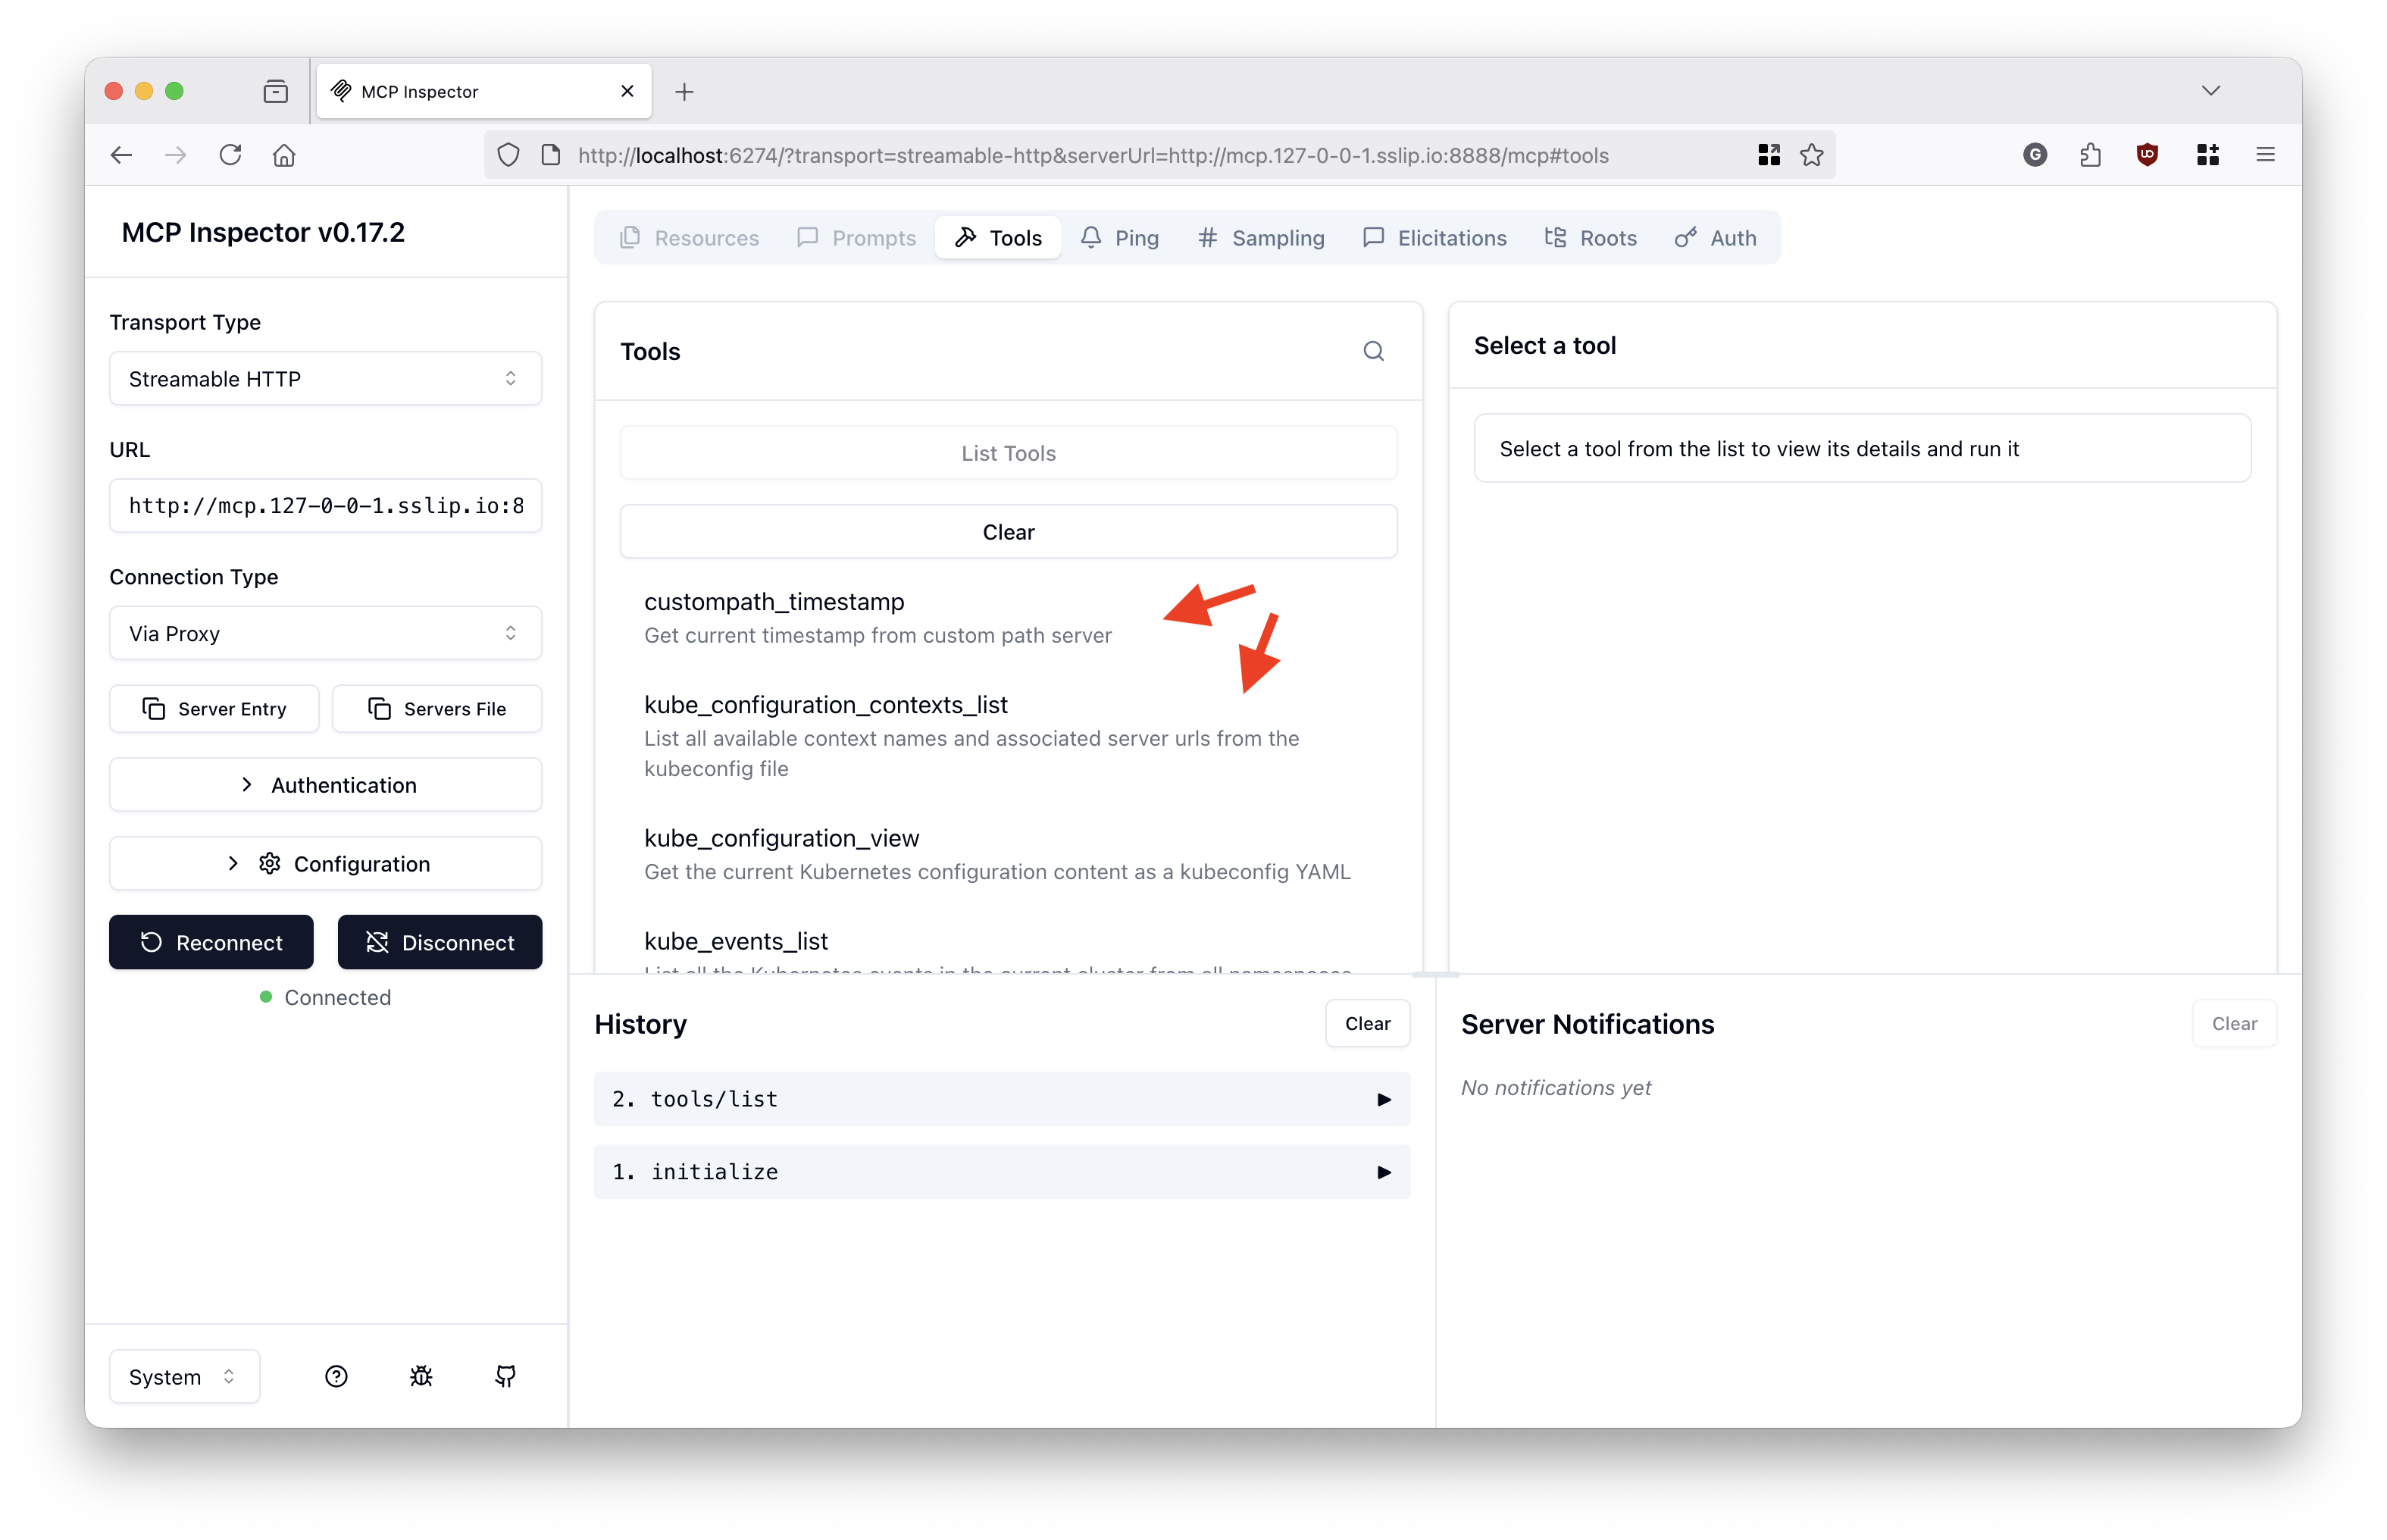The width and height of the screenshot is (2387, 1540).
Task: Open the extensions puzzle icon
Action: coord(2090,155)
